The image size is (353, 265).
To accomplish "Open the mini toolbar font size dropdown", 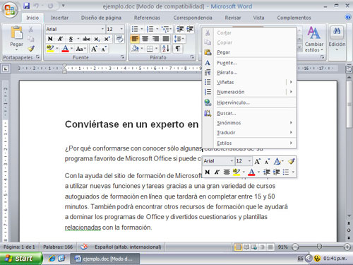I will pyautogui.click(x=249, y=161).
